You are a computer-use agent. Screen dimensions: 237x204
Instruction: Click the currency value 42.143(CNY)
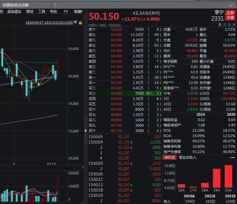[x=146, y=13]
